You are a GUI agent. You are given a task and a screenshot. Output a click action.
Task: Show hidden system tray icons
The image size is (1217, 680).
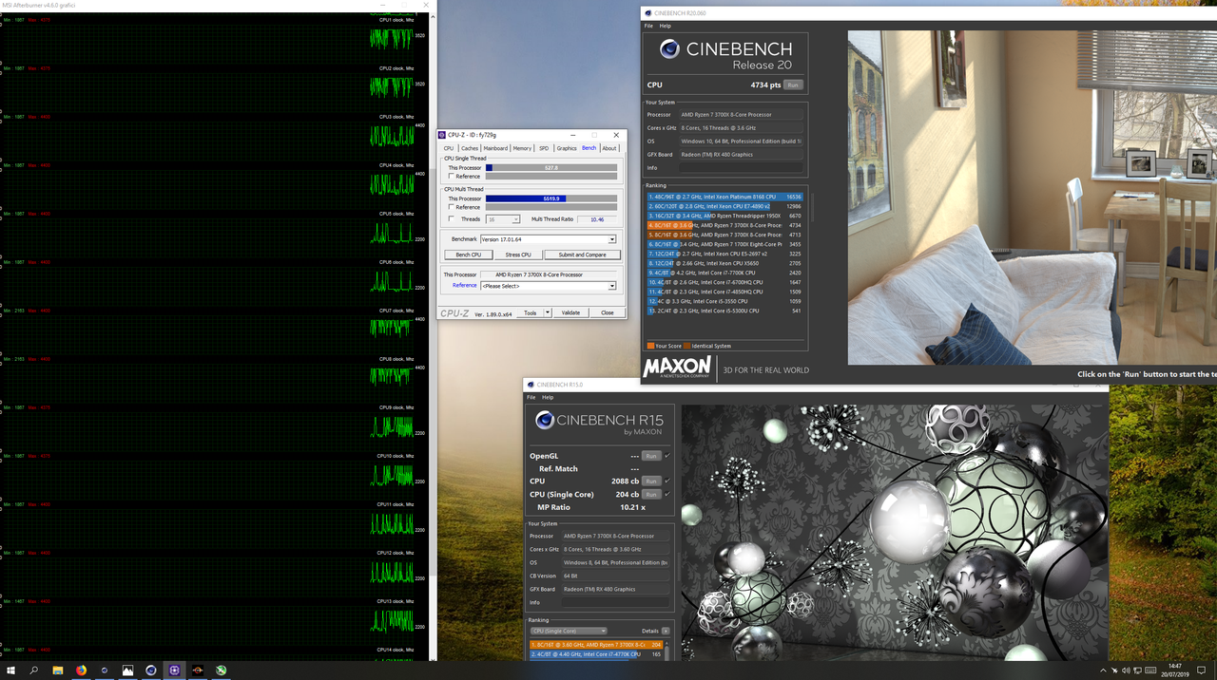[1105, 670]
